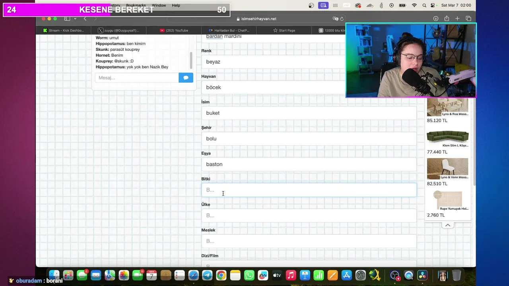Viewport: 509px width, 286px height.
Task: Open a new Safari tab with plus
Action: point(457,19)
